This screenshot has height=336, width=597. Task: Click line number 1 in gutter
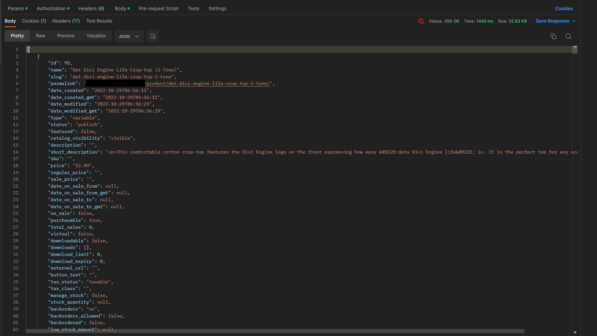[x=17, y=49]
